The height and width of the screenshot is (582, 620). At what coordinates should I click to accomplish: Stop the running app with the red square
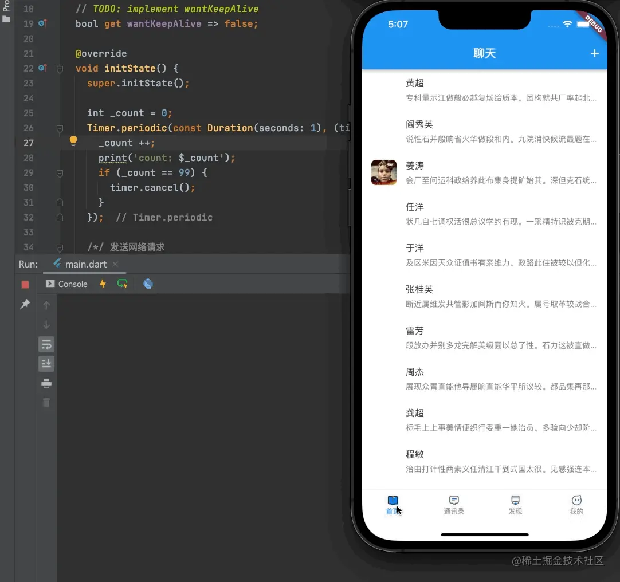[25, 285]
